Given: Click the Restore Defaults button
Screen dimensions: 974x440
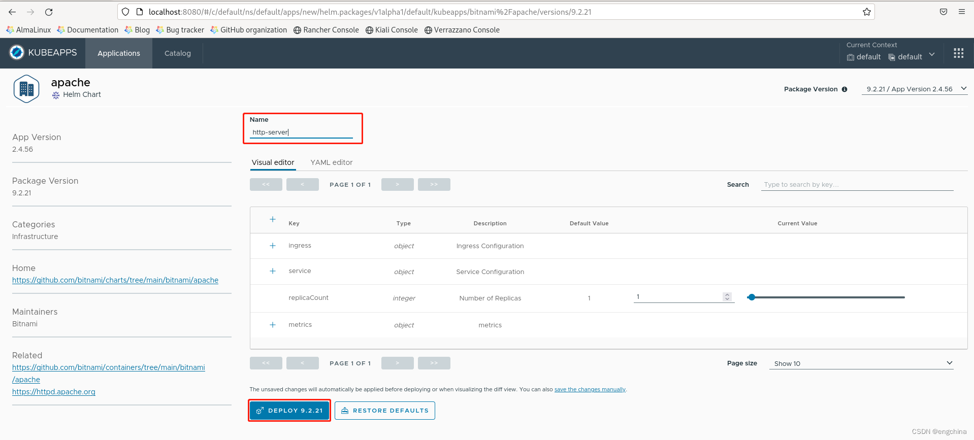Looking at the screenshot, I should click(385, 411).
